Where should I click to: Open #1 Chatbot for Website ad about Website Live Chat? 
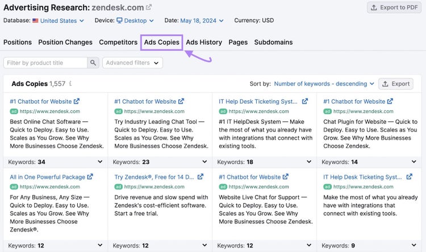tap(250, 177)
